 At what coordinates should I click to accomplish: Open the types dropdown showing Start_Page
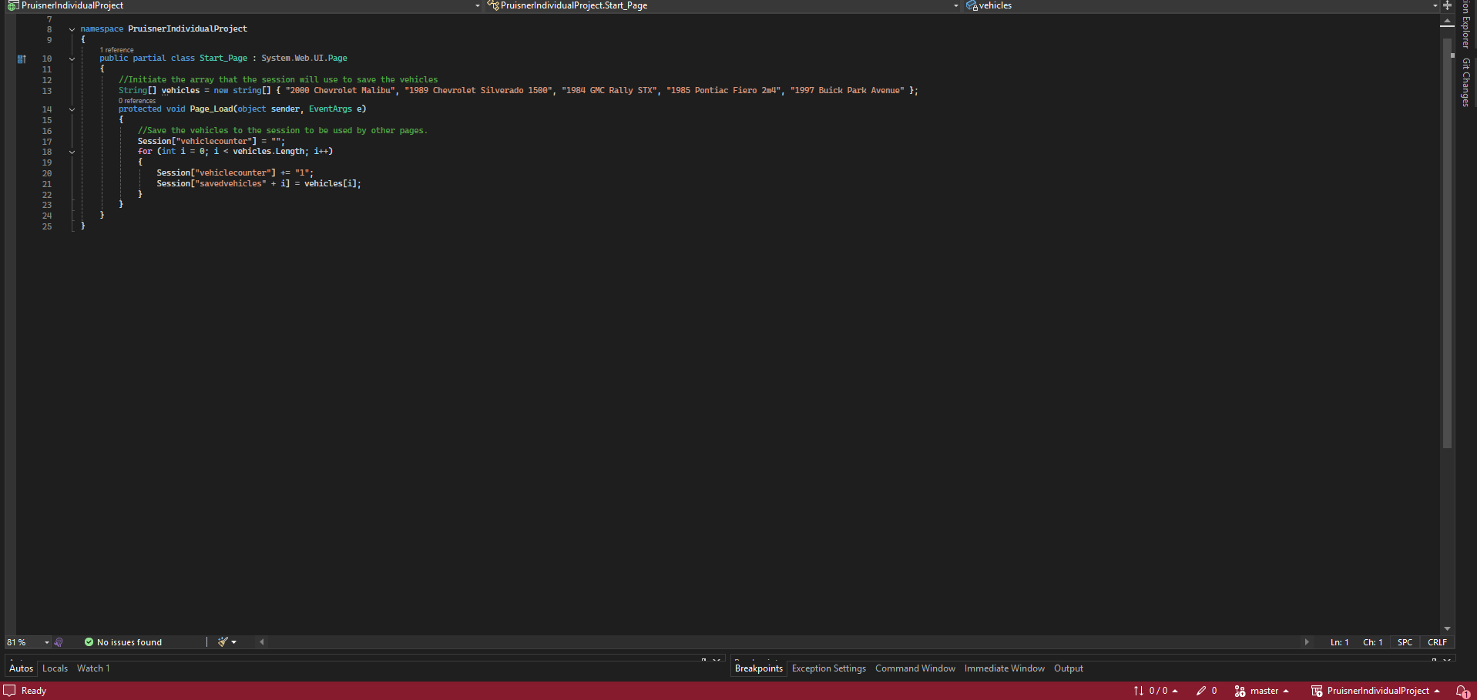point(723,5)
